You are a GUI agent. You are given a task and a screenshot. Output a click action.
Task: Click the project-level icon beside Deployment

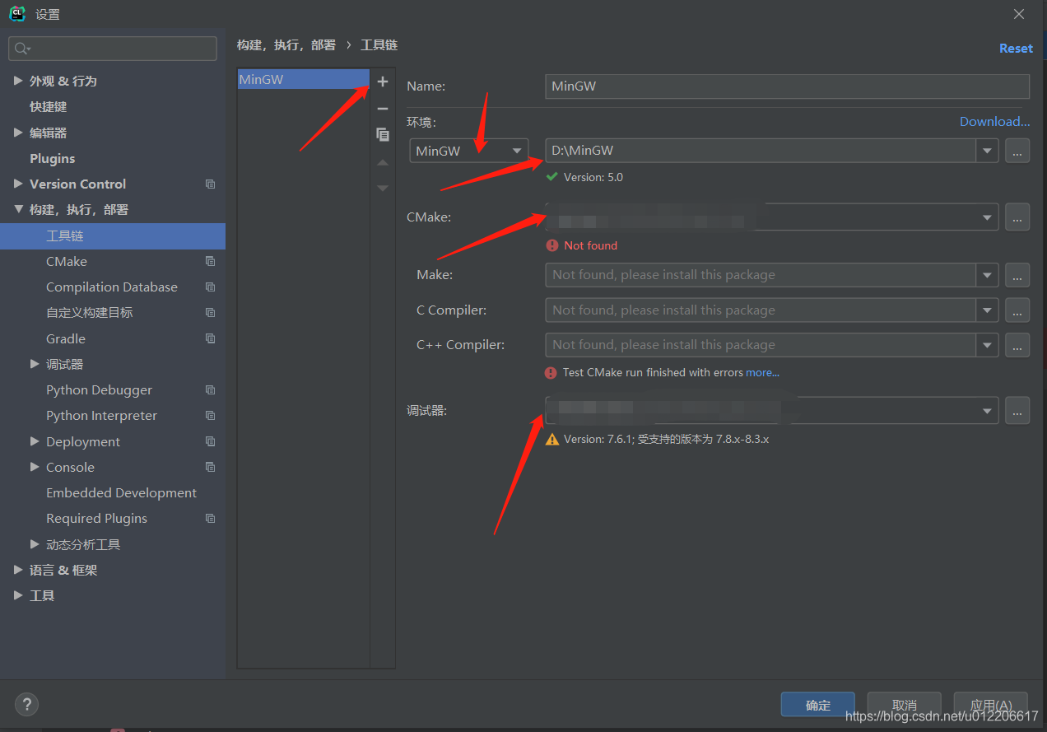tap(210, 441)
